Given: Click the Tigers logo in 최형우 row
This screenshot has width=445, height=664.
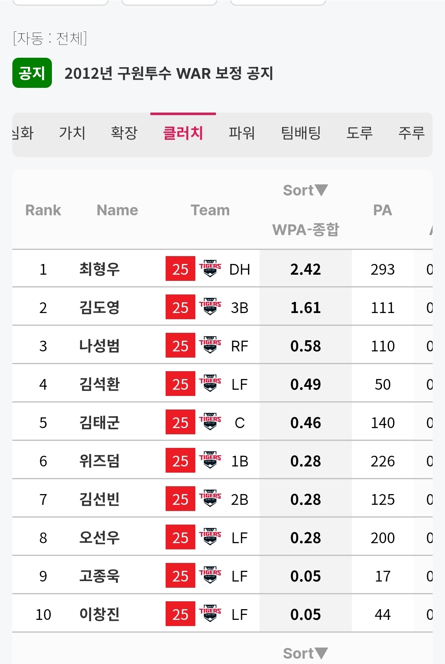Looking at the screenshot, I should point(210,268).
